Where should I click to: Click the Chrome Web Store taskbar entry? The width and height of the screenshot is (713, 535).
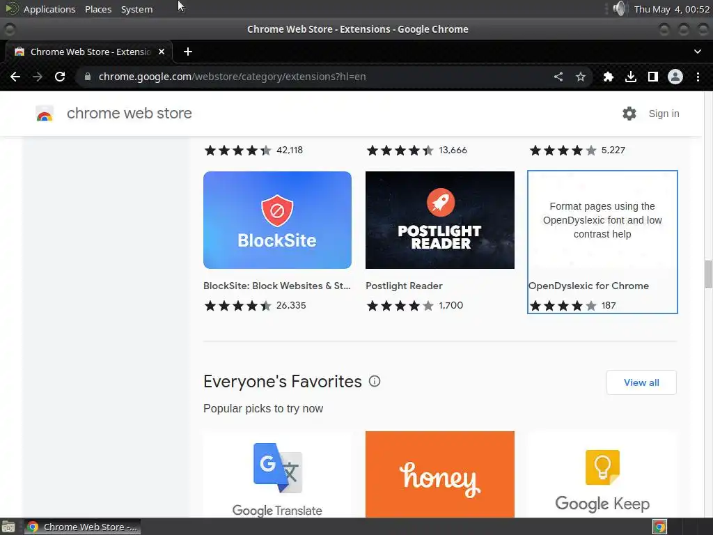click(x=82, y=527)
